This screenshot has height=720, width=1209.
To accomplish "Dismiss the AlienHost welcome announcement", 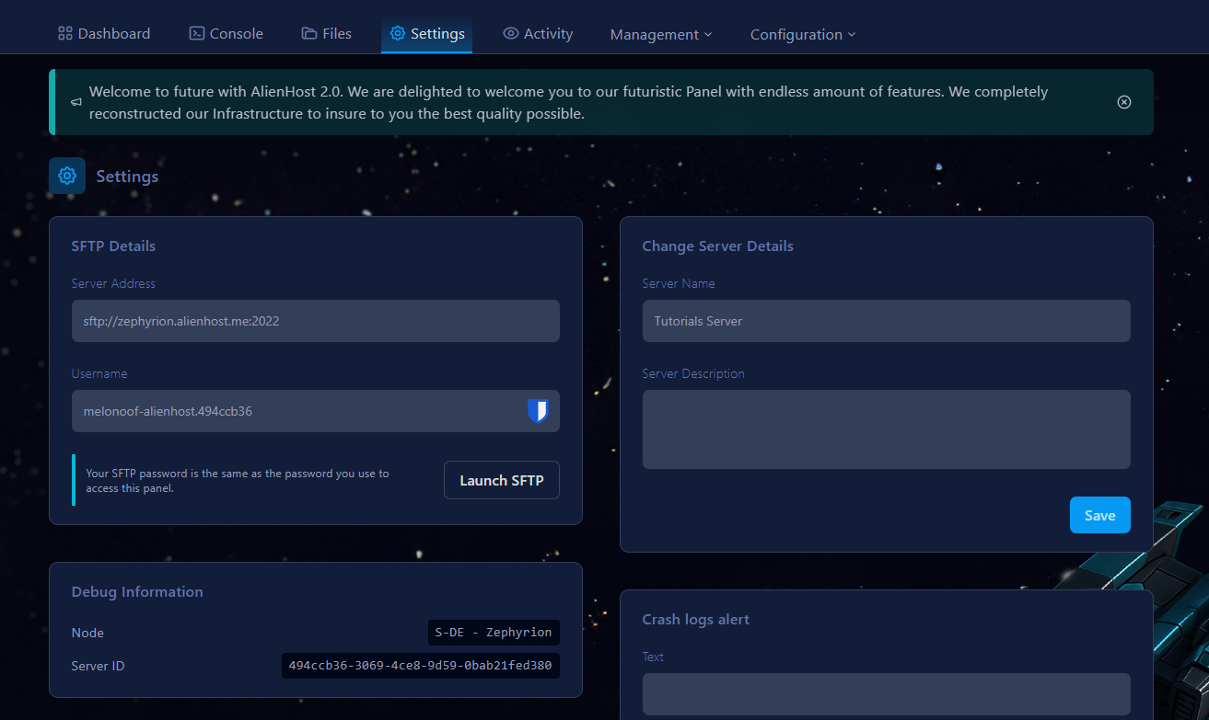I will pos(1124,102).
